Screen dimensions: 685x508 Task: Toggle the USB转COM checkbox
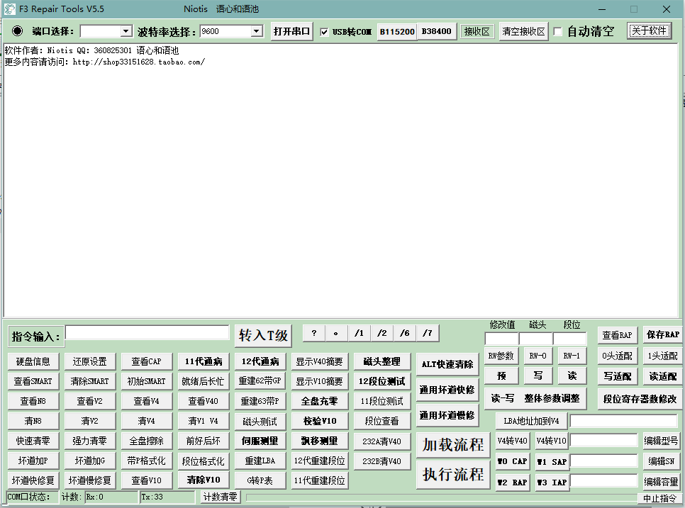click(325, 32)
